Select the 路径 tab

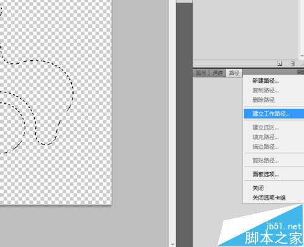tap(234, 73)
